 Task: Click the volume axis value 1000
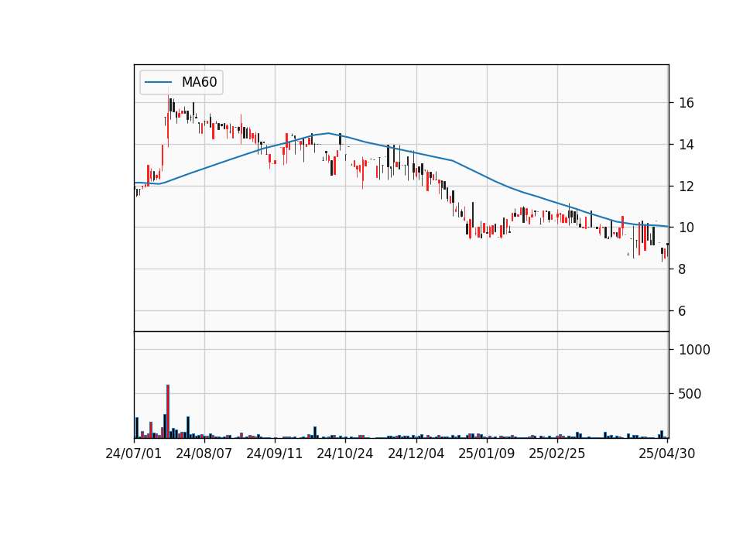695,350
